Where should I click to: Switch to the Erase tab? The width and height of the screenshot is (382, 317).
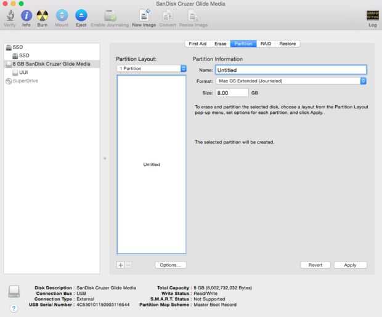click(x=220, y=44)
